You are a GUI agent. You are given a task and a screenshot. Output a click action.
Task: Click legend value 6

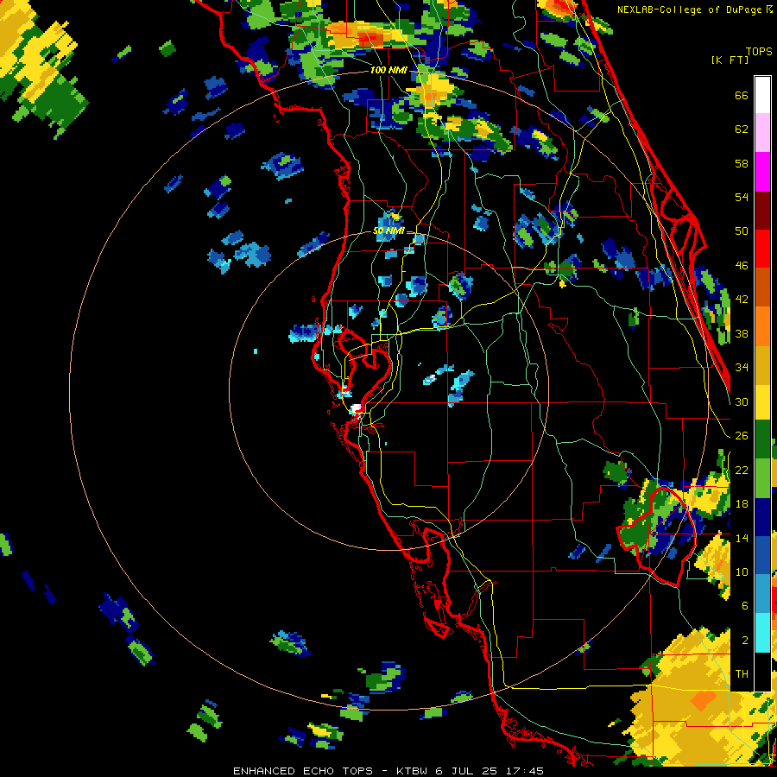744,606
